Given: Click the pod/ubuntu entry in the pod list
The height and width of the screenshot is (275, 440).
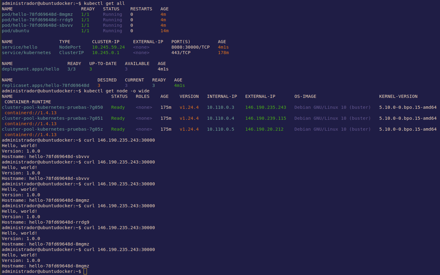Looking at the screenshot, I should (15, 31).
